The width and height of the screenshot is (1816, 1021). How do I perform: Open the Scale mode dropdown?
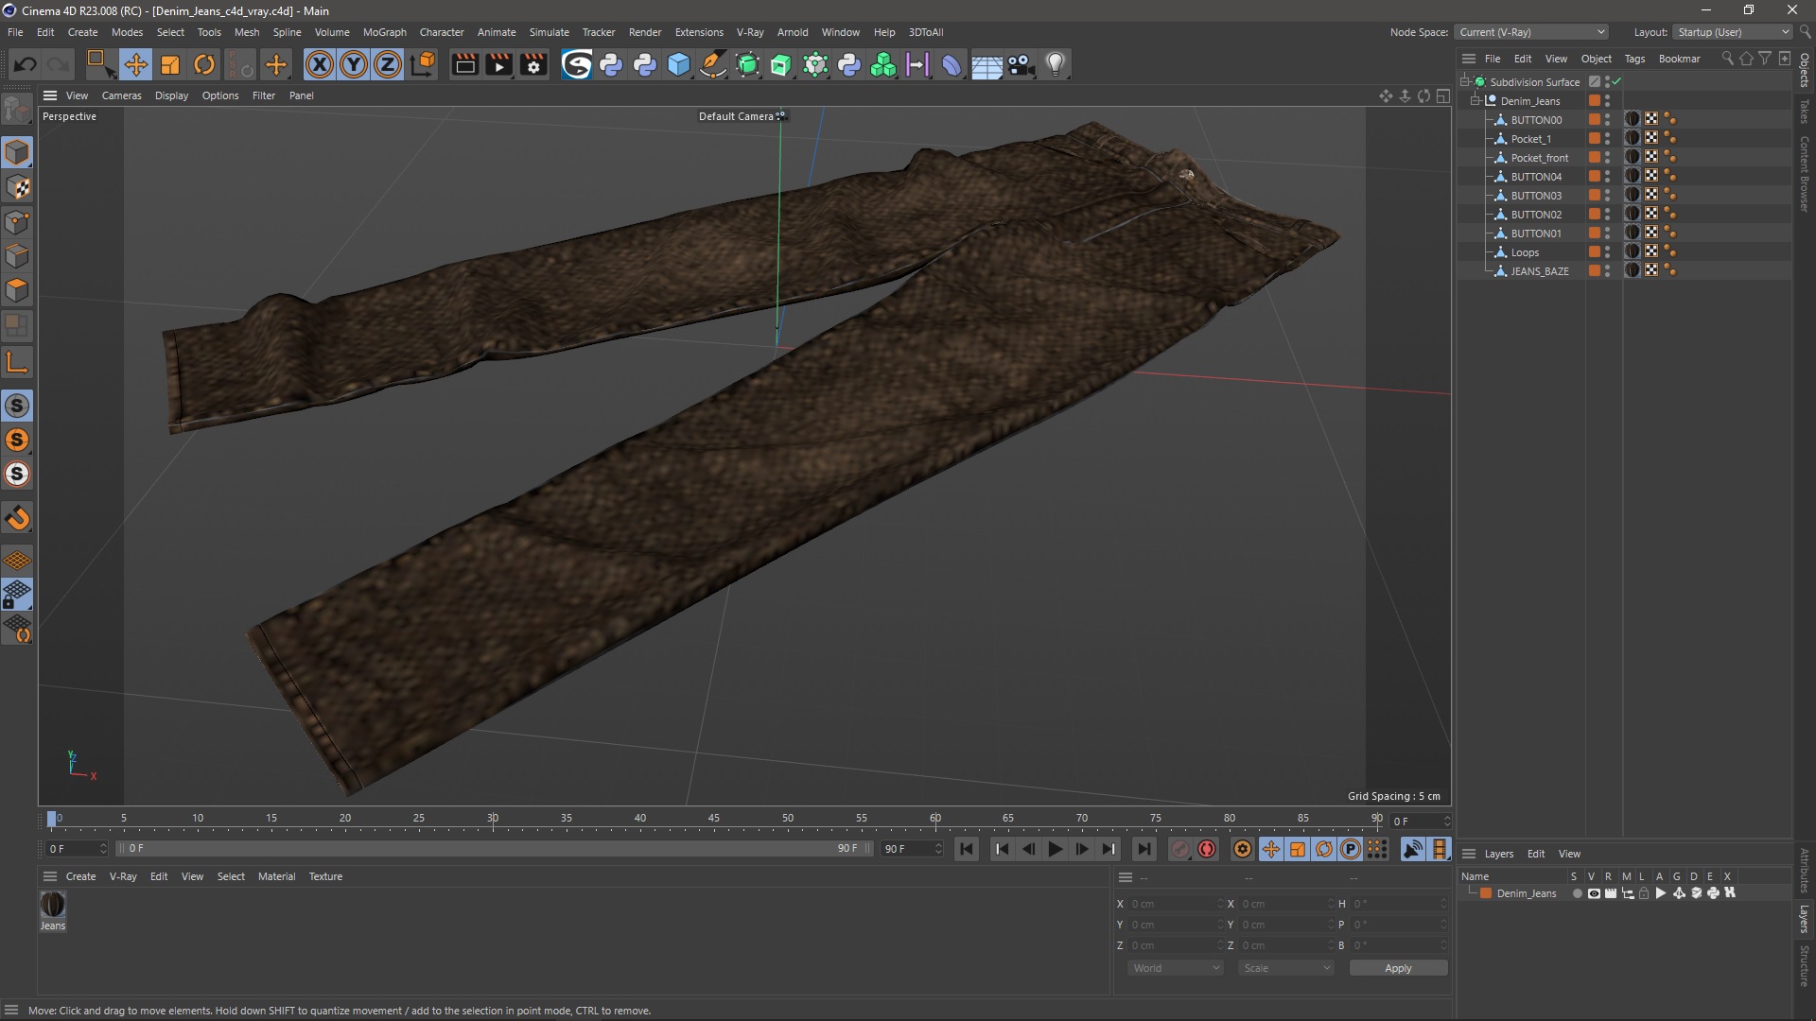(1286, 968)
